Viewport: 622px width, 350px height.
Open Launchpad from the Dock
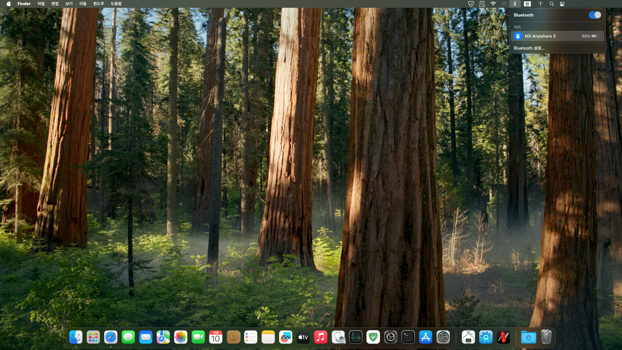[x=93, y=337]
